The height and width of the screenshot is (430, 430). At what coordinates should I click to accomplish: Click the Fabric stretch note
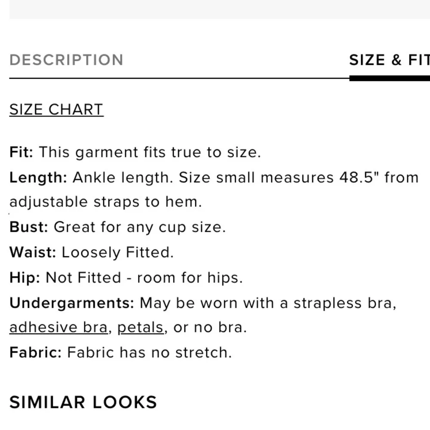(x=120, y=352)
